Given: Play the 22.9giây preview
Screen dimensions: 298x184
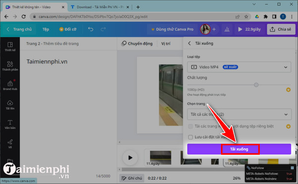Looking at the screenshot, I should pos(249,29).
